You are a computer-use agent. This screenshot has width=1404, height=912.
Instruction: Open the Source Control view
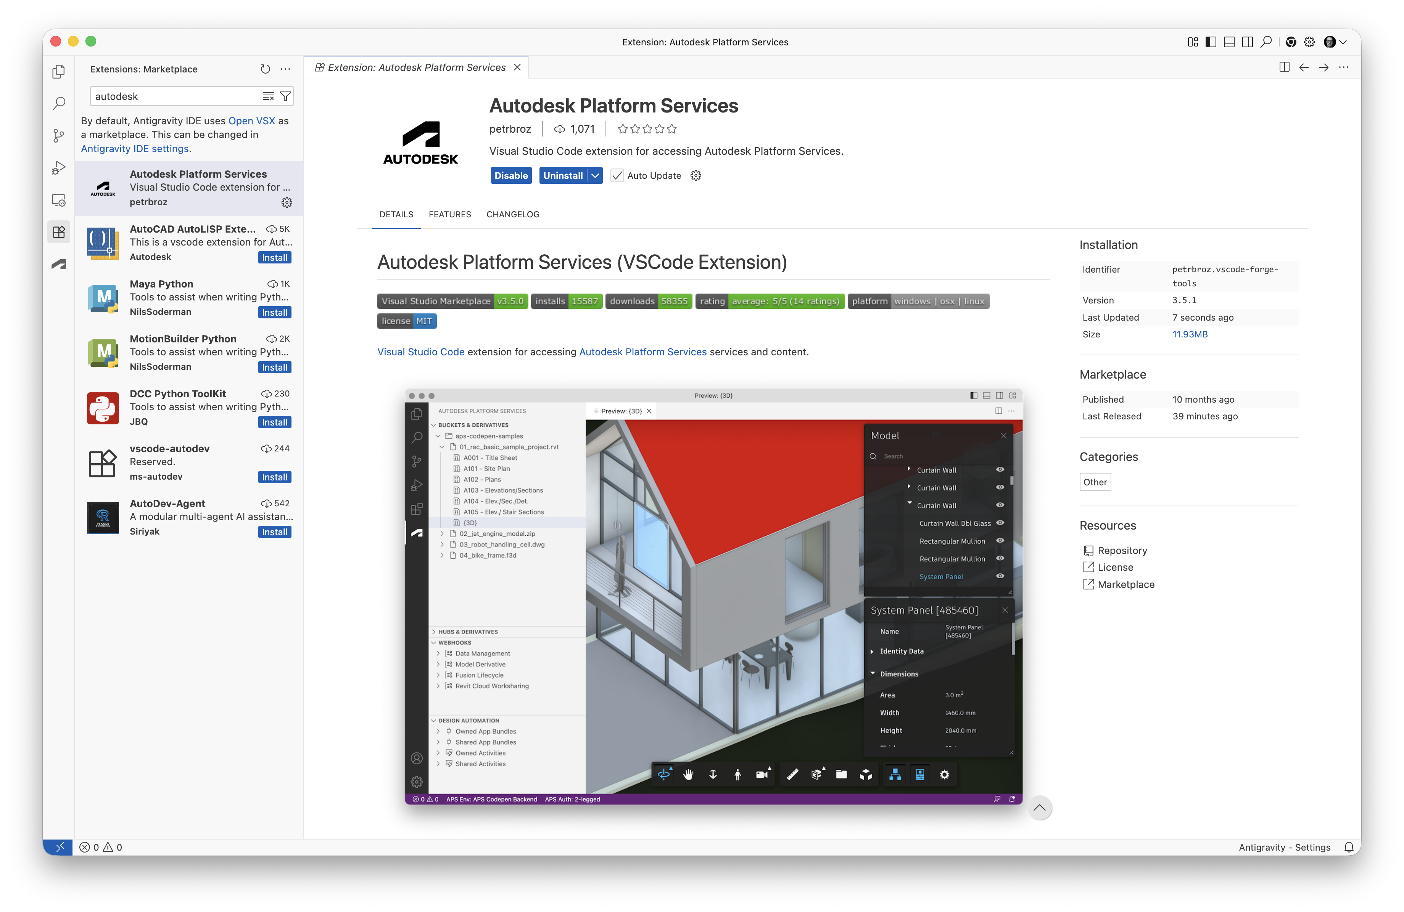point(58,136)
